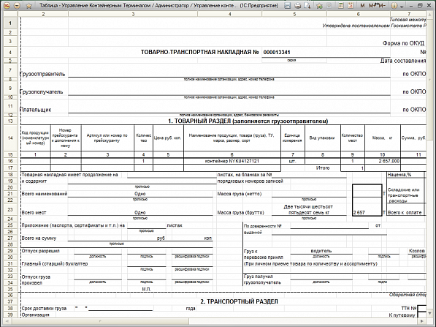Click the Плательщик label
Viewport: 436px width, 327px height.
(36, 110)
